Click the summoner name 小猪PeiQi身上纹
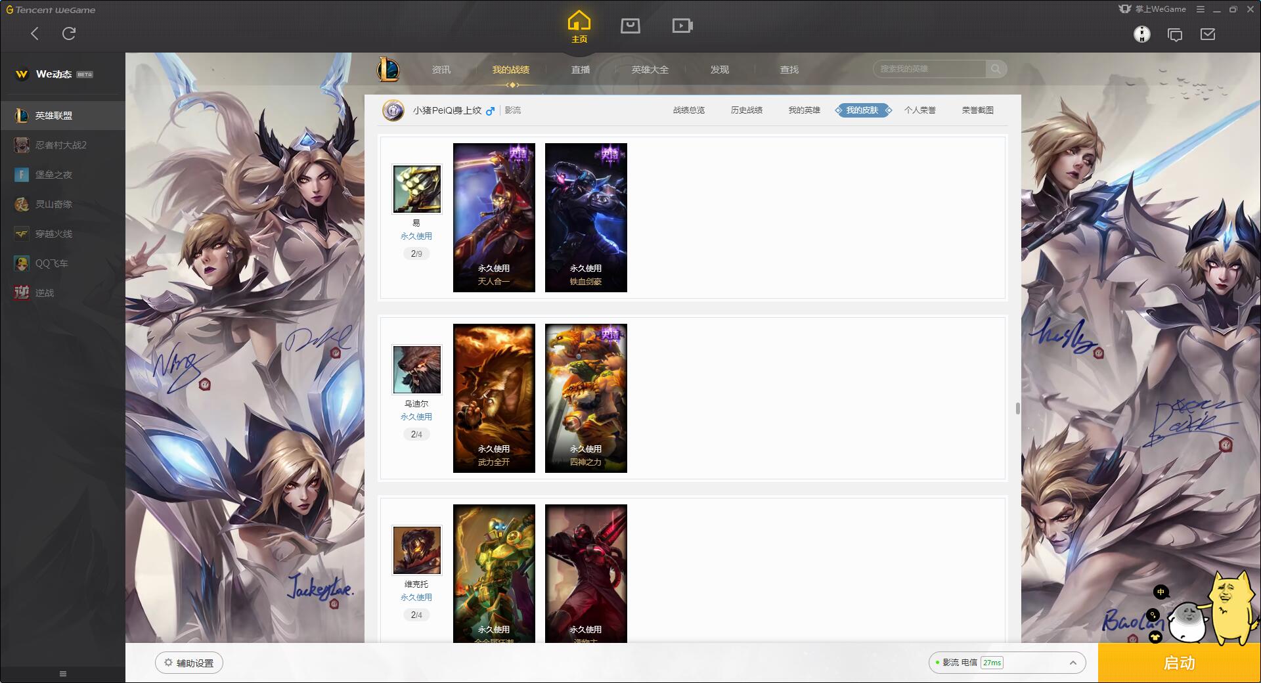 click(x=447, y=110)
